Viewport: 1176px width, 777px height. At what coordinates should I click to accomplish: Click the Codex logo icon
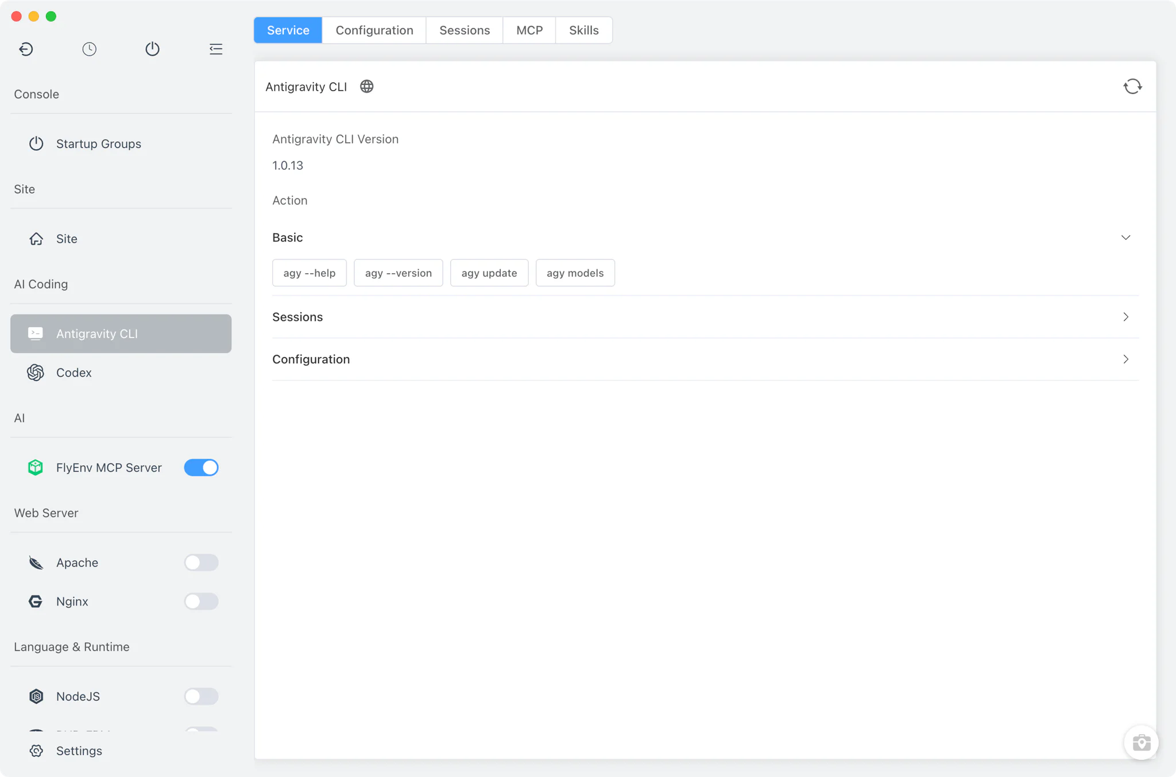(36, 372)
